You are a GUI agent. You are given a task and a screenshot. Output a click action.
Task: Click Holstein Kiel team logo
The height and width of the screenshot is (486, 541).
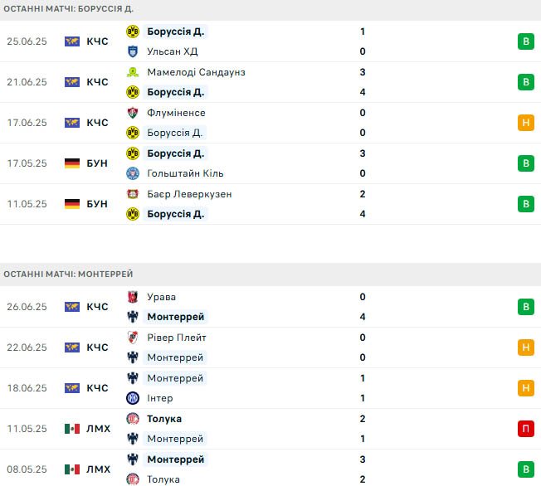133,173
